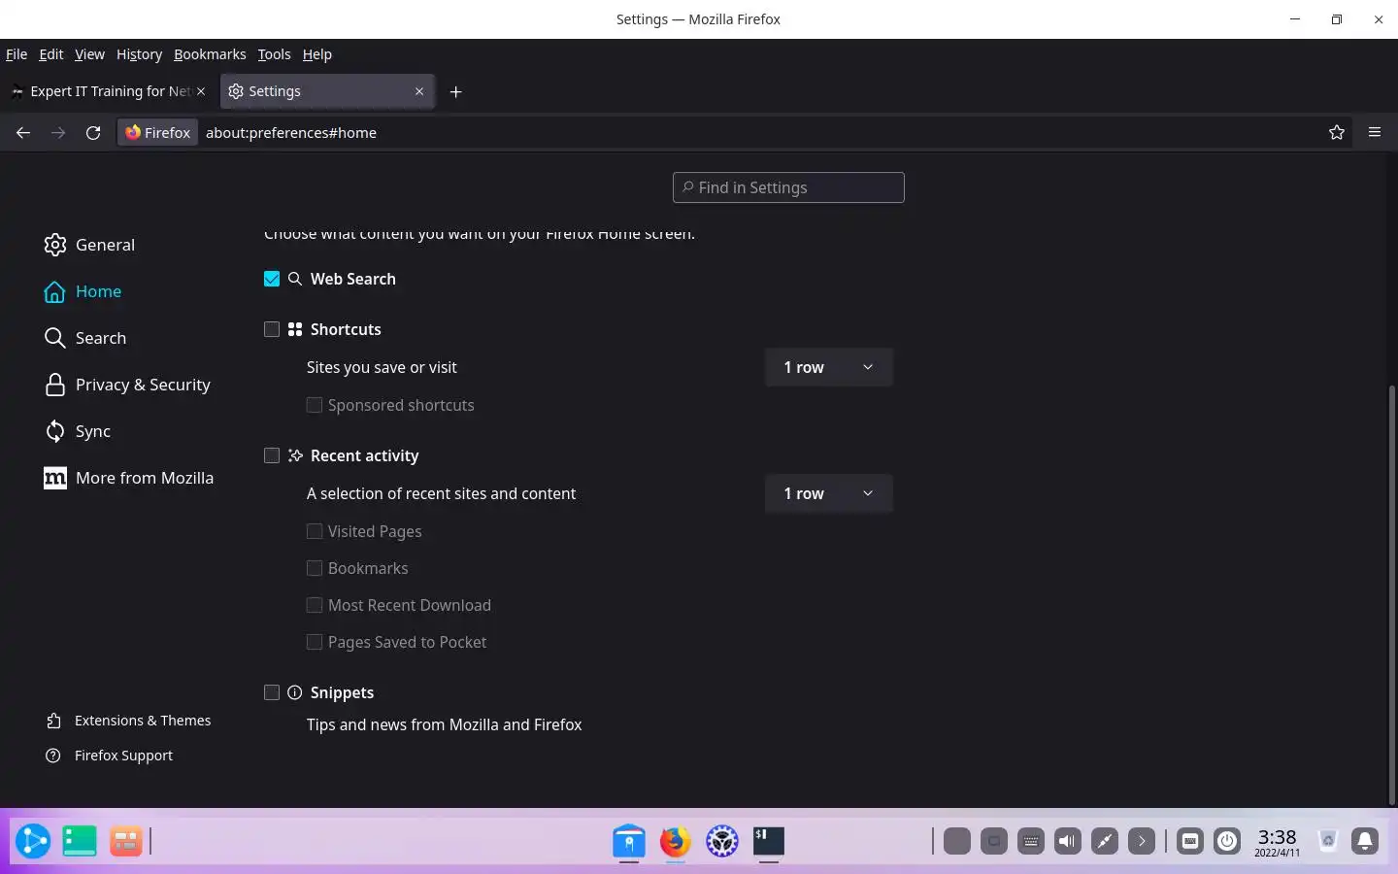
Task: Open Control Center from dock
Action: (x=722, y=841)
